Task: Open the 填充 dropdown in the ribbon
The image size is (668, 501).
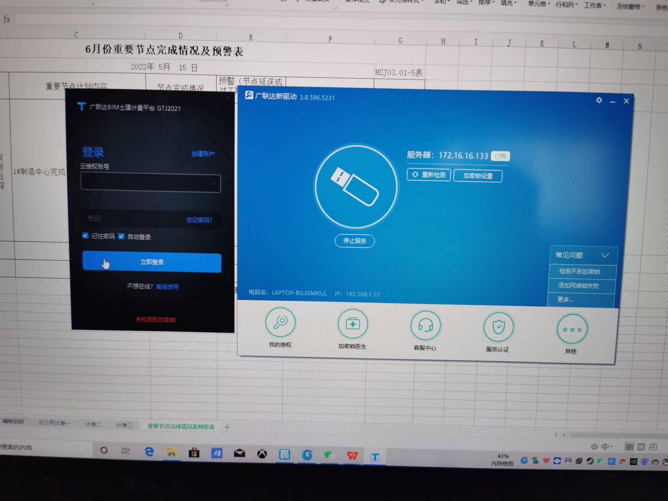Action: pyautogui.click(x=509, y=3)
